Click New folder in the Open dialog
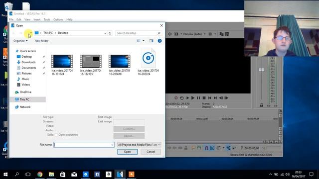319x179 pixels. coord(41,41)
